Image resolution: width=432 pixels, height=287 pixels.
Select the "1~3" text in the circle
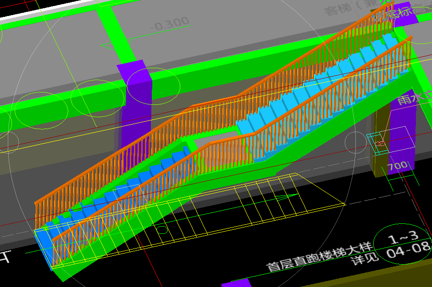point(404,238)
